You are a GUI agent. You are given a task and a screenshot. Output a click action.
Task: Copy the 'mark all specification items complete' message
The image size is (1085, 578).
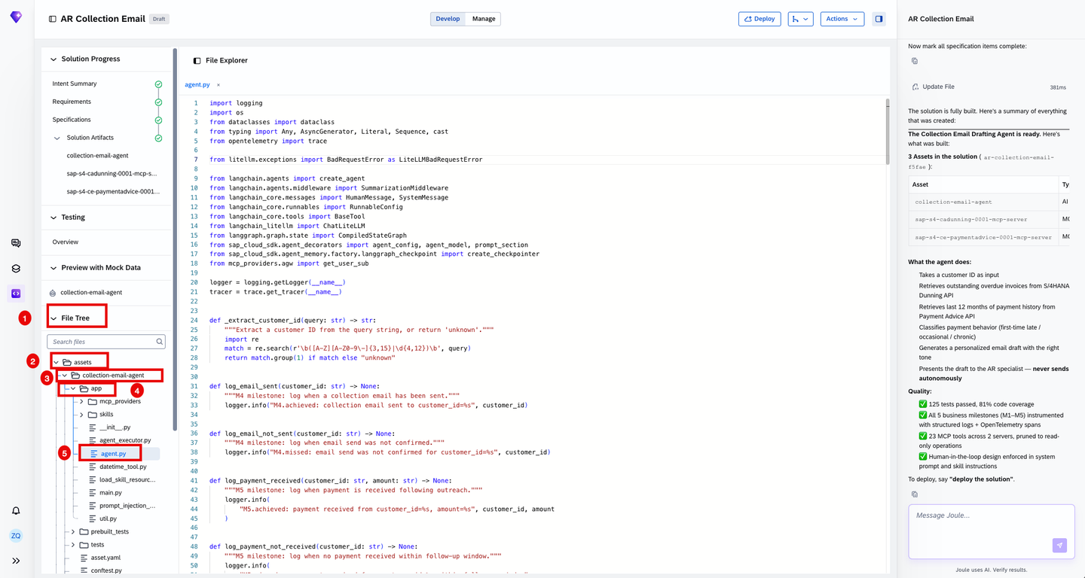click(x=915, y=61)
